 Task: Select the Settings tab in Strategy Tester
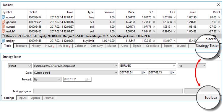(x=9, y=98)
